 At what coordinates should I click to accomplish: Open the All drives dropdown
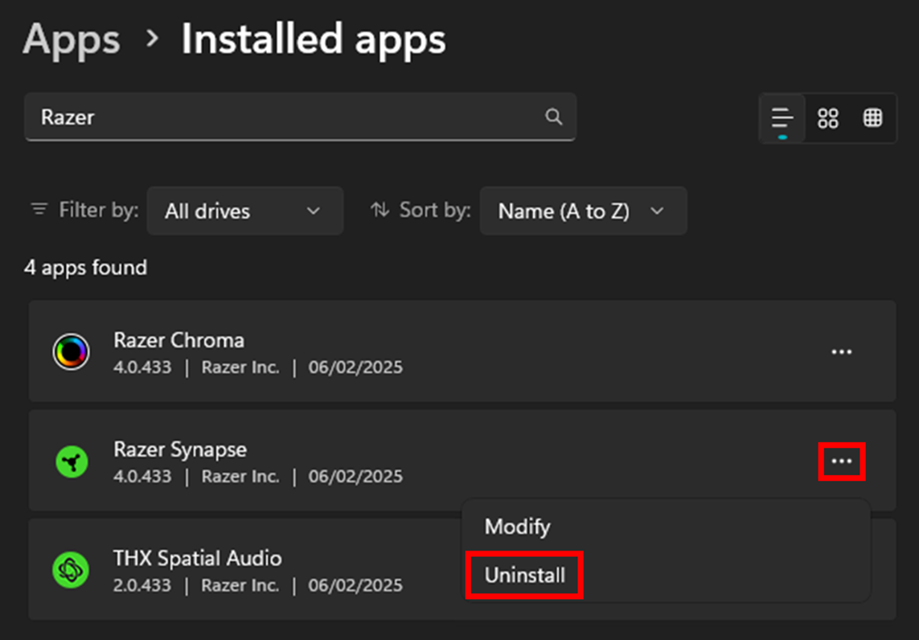coord(244,211)
